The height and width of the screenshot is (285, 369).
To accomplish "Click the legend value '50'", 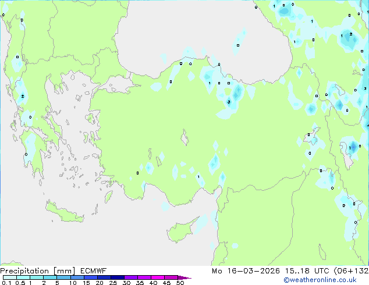I will pyautogui.click(x=180, y=283).
